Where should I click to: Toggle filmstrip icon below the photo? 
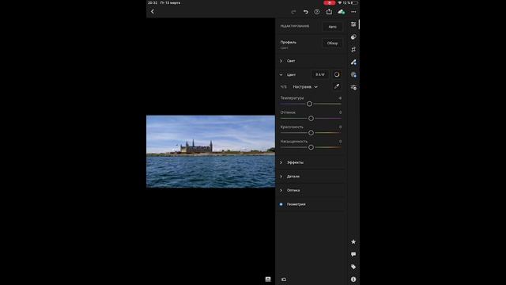268,279
